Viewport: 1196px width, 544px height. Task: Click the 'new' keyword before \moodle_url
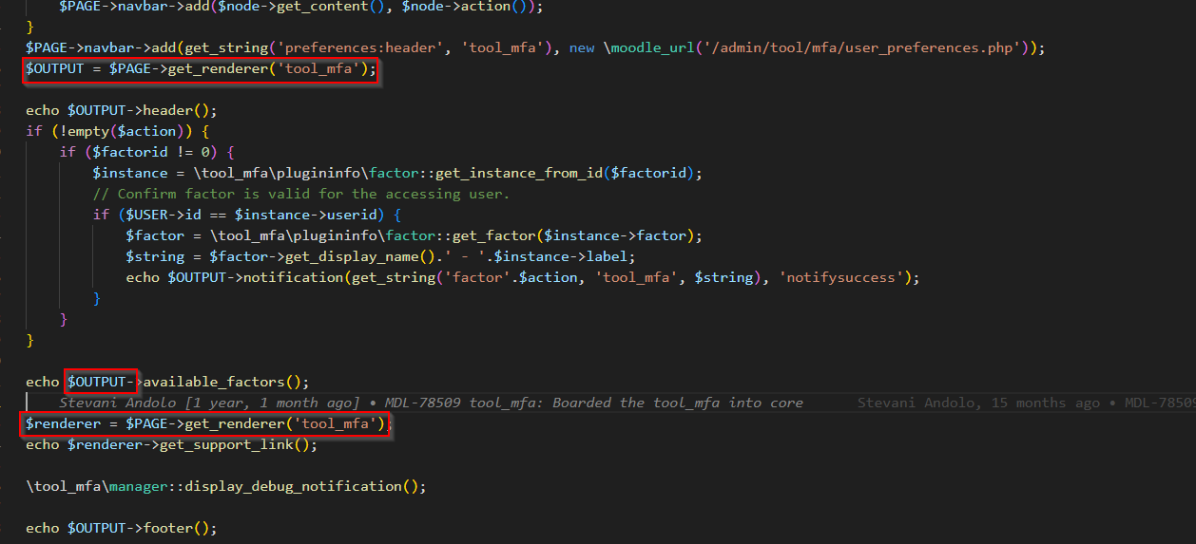582,47
